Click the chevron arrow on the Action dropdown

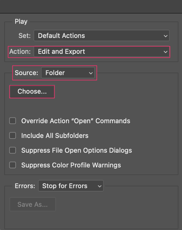165,52
